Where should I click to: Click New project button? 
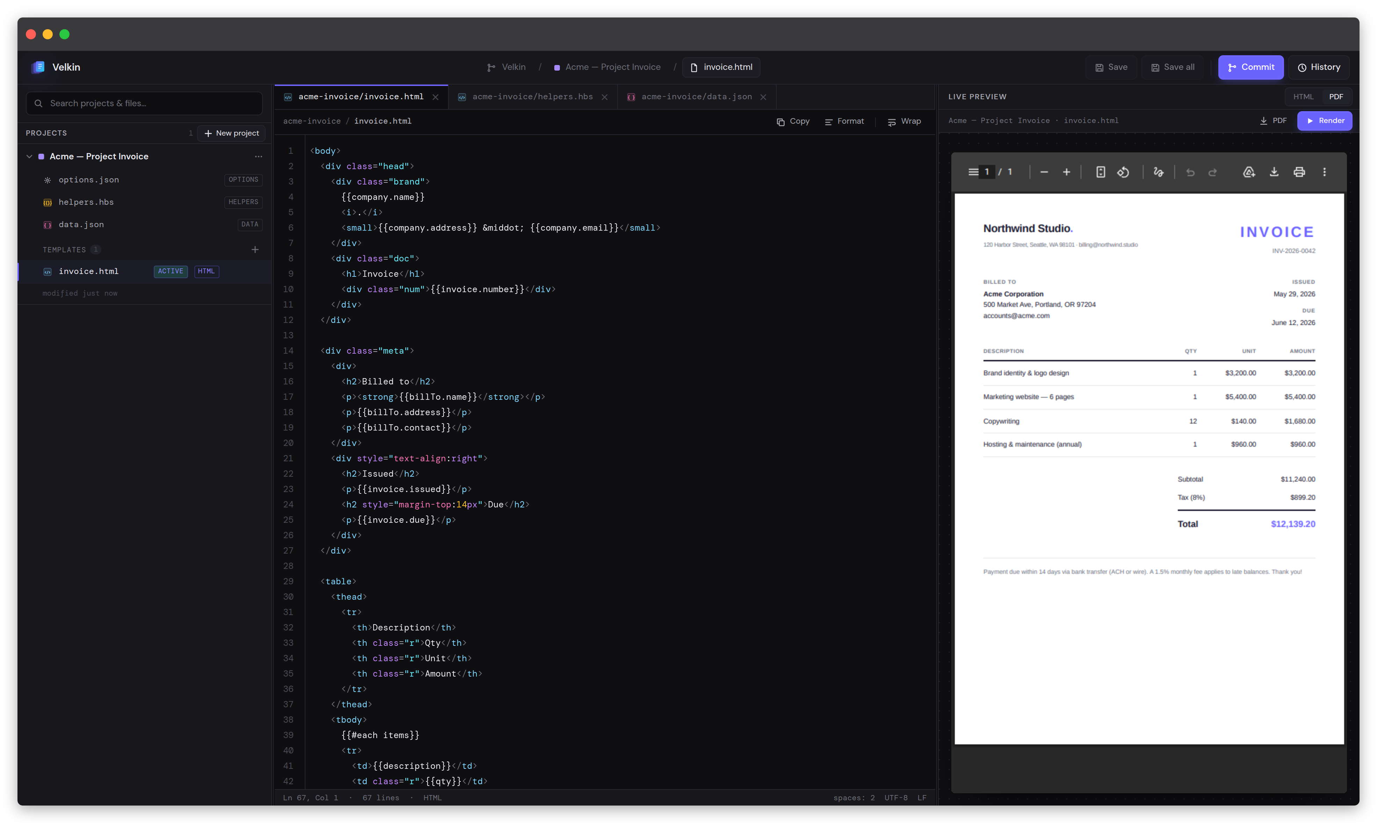click(x=231, y=133)
